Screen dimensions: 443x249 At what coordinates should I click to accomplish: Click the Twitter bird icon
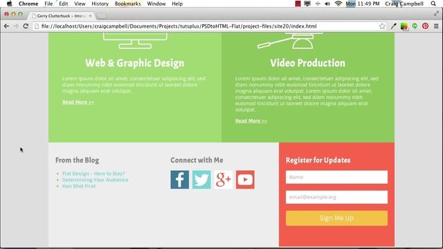(201, 180)
